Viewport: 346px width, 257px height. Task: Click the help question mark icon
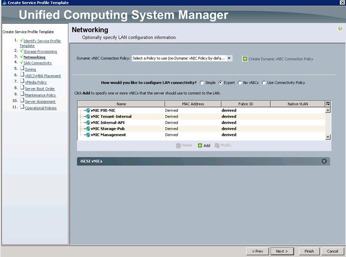point(340,29)
